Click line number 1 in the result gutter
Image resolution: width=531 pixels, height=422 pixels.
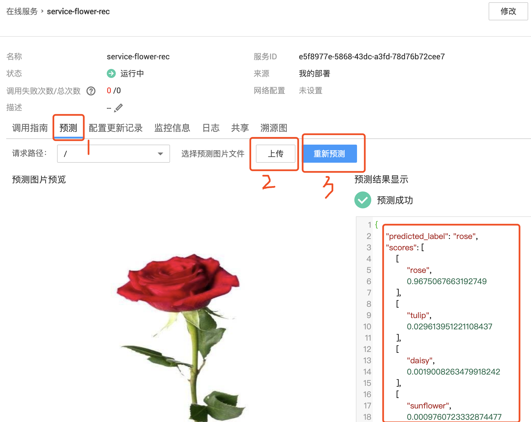369,225
